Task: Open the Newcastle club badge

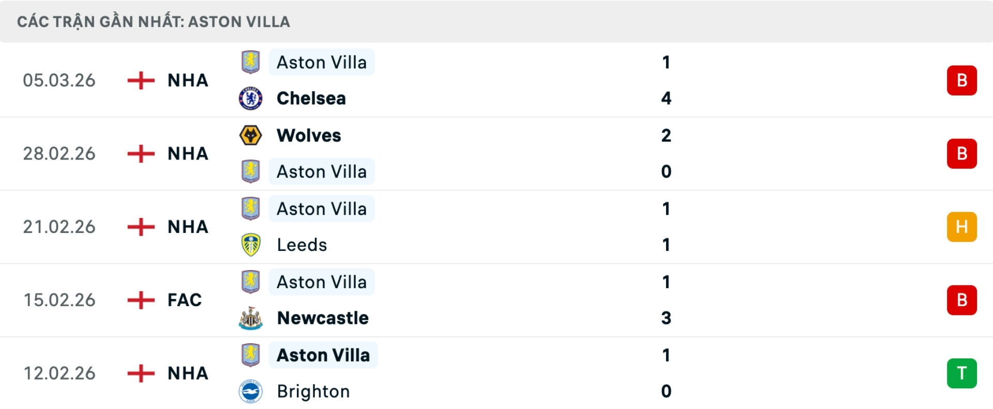Action: pos(250,318)
